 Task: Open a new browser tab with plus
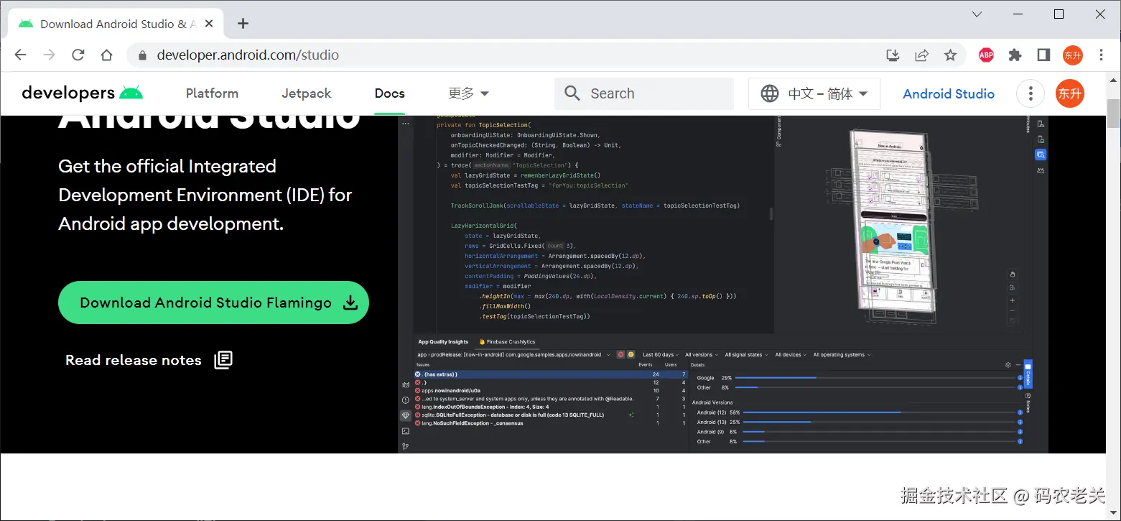[243, 24]
